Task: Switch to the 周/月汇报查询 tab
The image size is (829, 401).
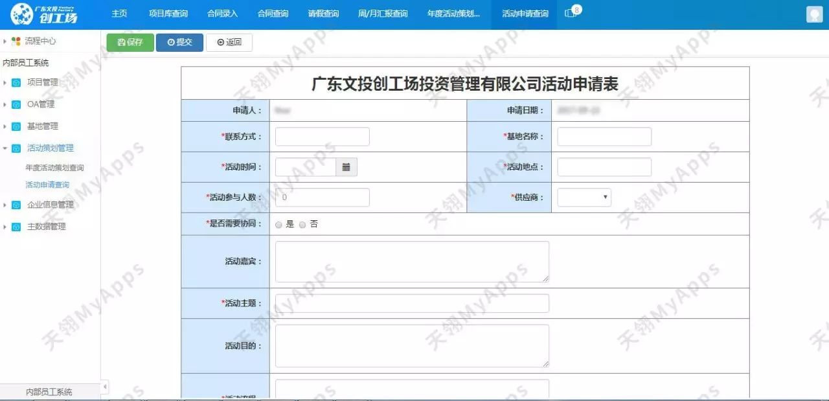Action: [383, 14]
